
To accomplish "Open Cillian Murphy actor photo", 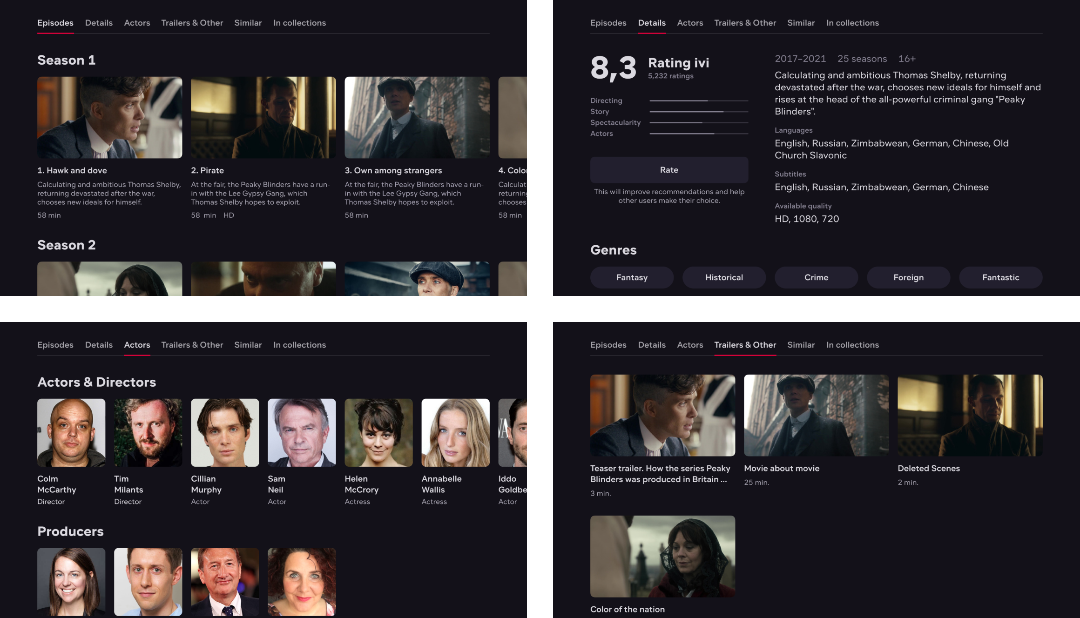I will 225,433.
